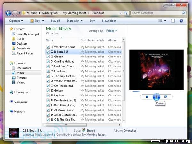Click Play all in the toolbar
This screenshot has width=192, height=144.
pos(55,21)
